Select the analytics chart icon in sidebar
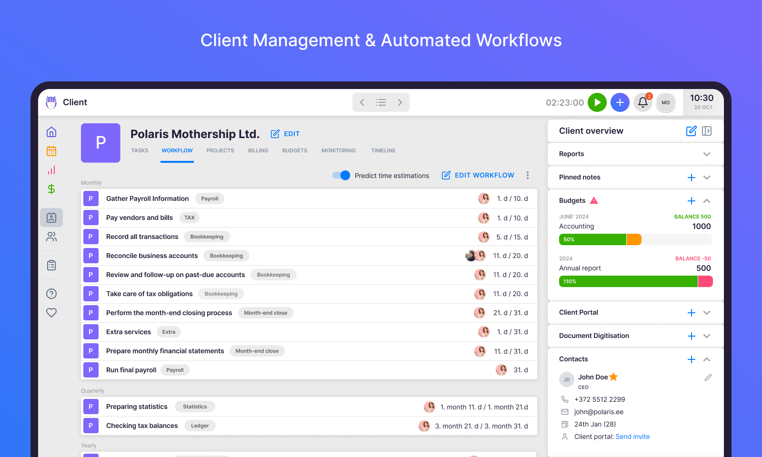The width and height of the screenshot is (762, 457). coord(51,170)
